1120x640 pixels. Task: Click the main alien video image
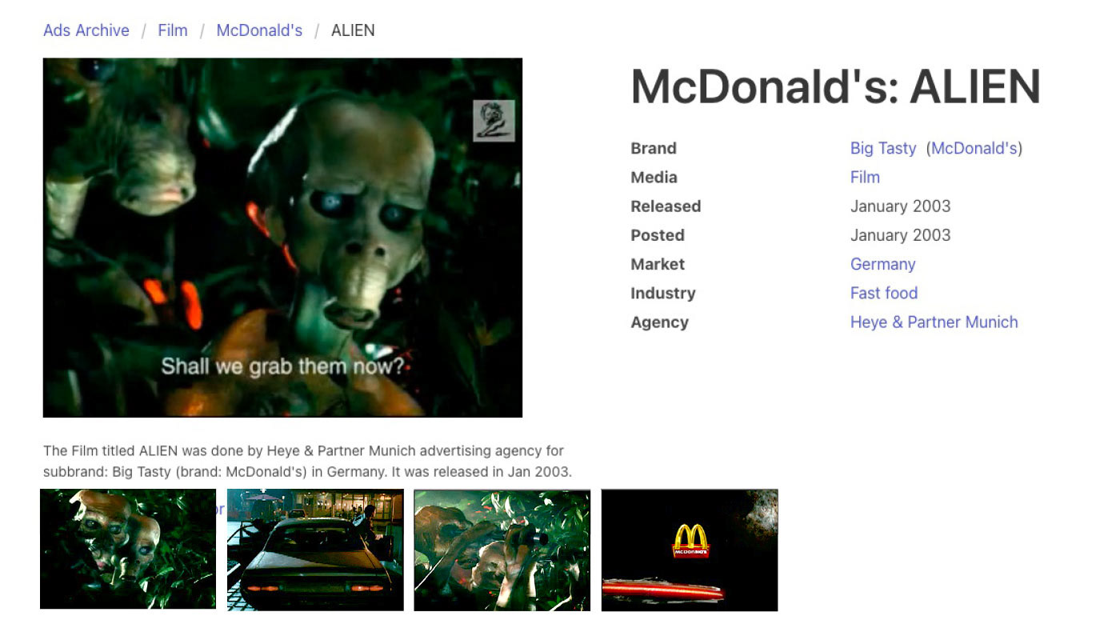(282, 238)
